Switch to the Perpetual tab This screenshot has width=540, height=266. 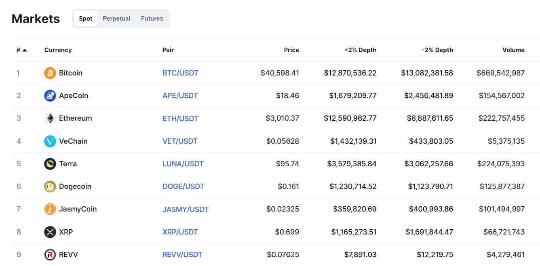(x=116, y=19)
